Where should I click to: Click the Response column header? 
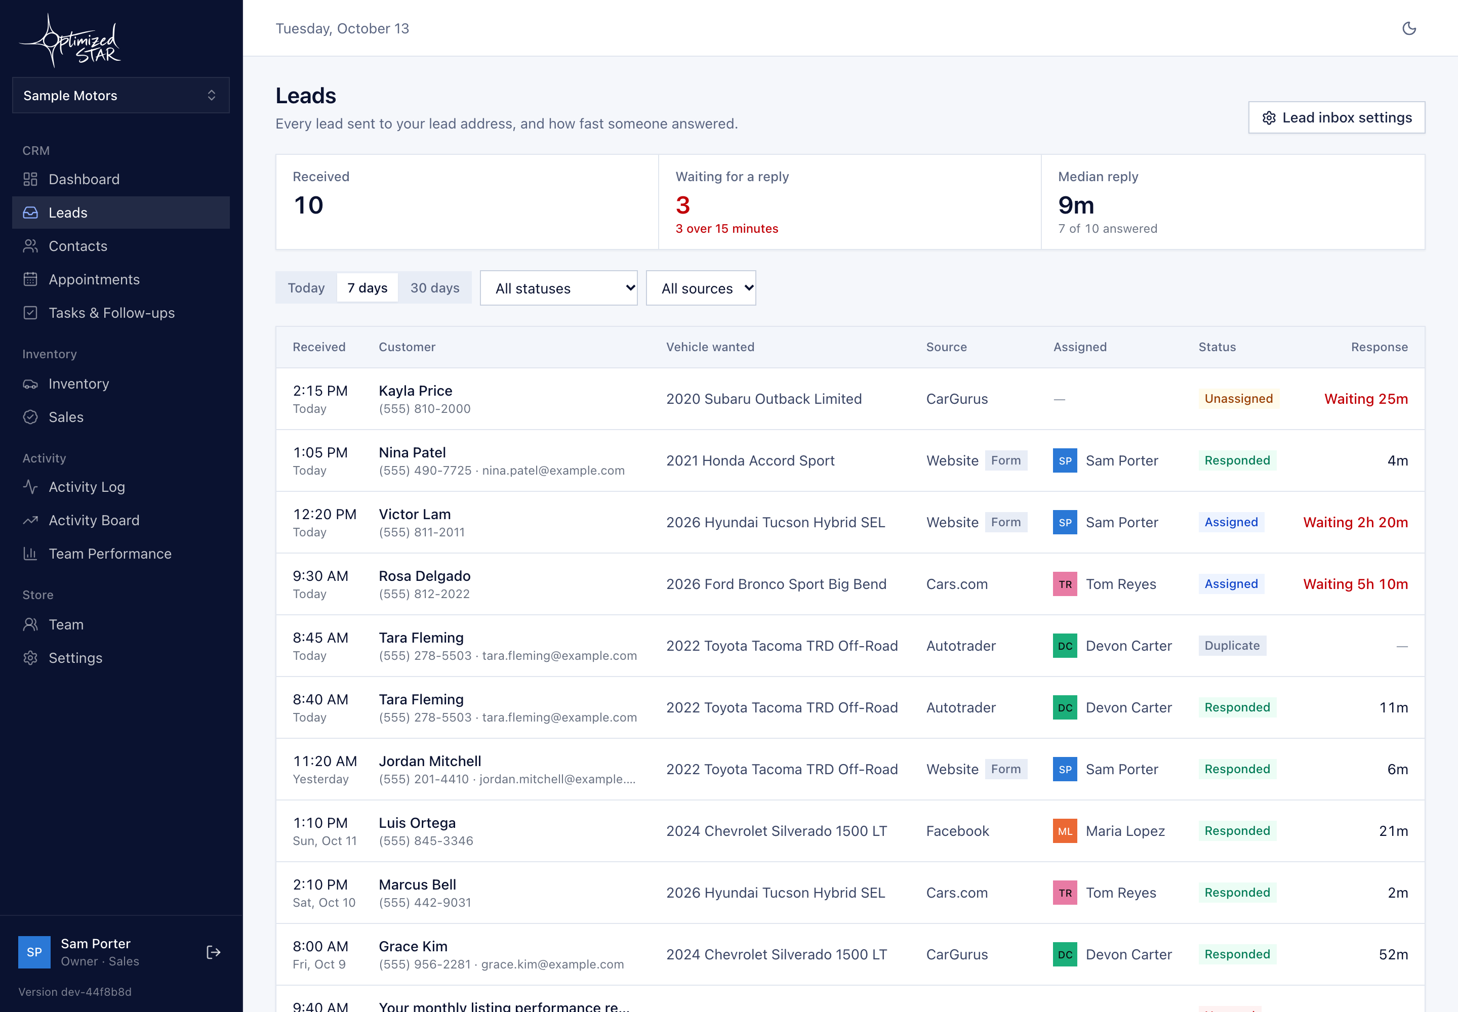click(1380, 347)
